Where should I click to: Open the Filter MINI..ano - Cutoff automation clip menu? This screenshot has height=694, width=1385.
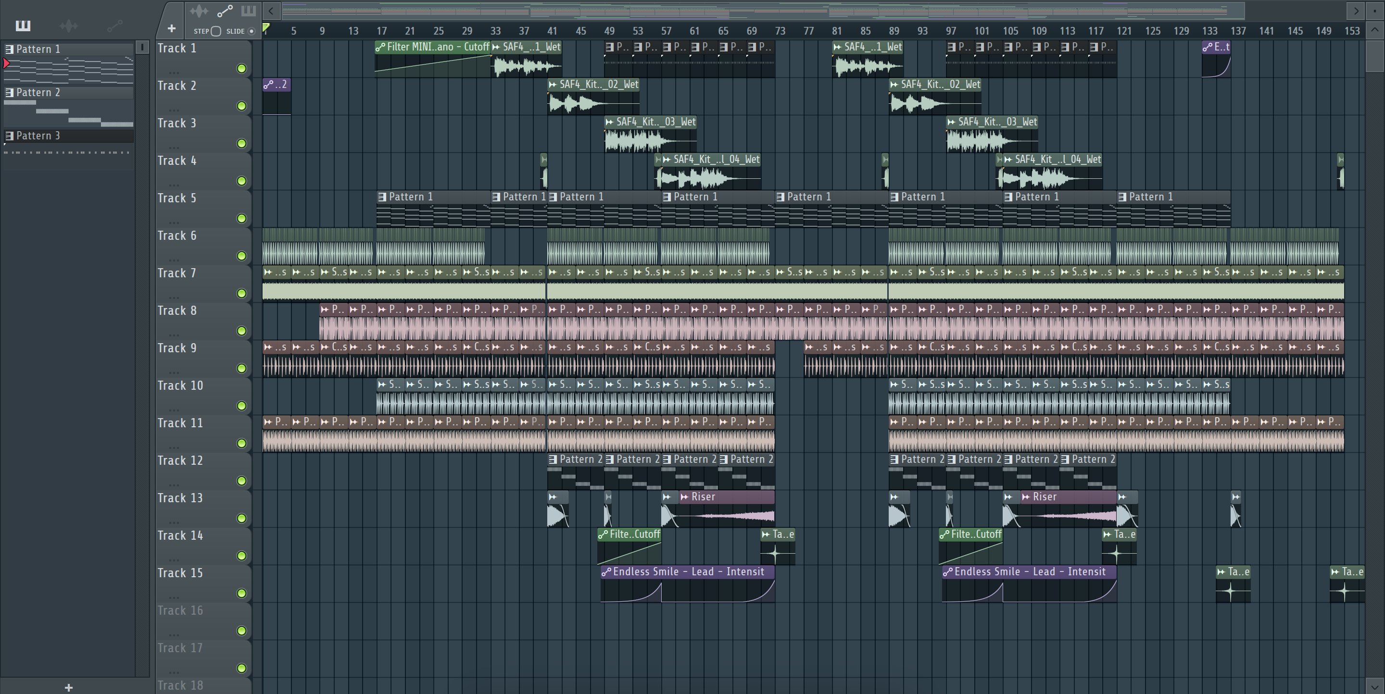[380, 47]
